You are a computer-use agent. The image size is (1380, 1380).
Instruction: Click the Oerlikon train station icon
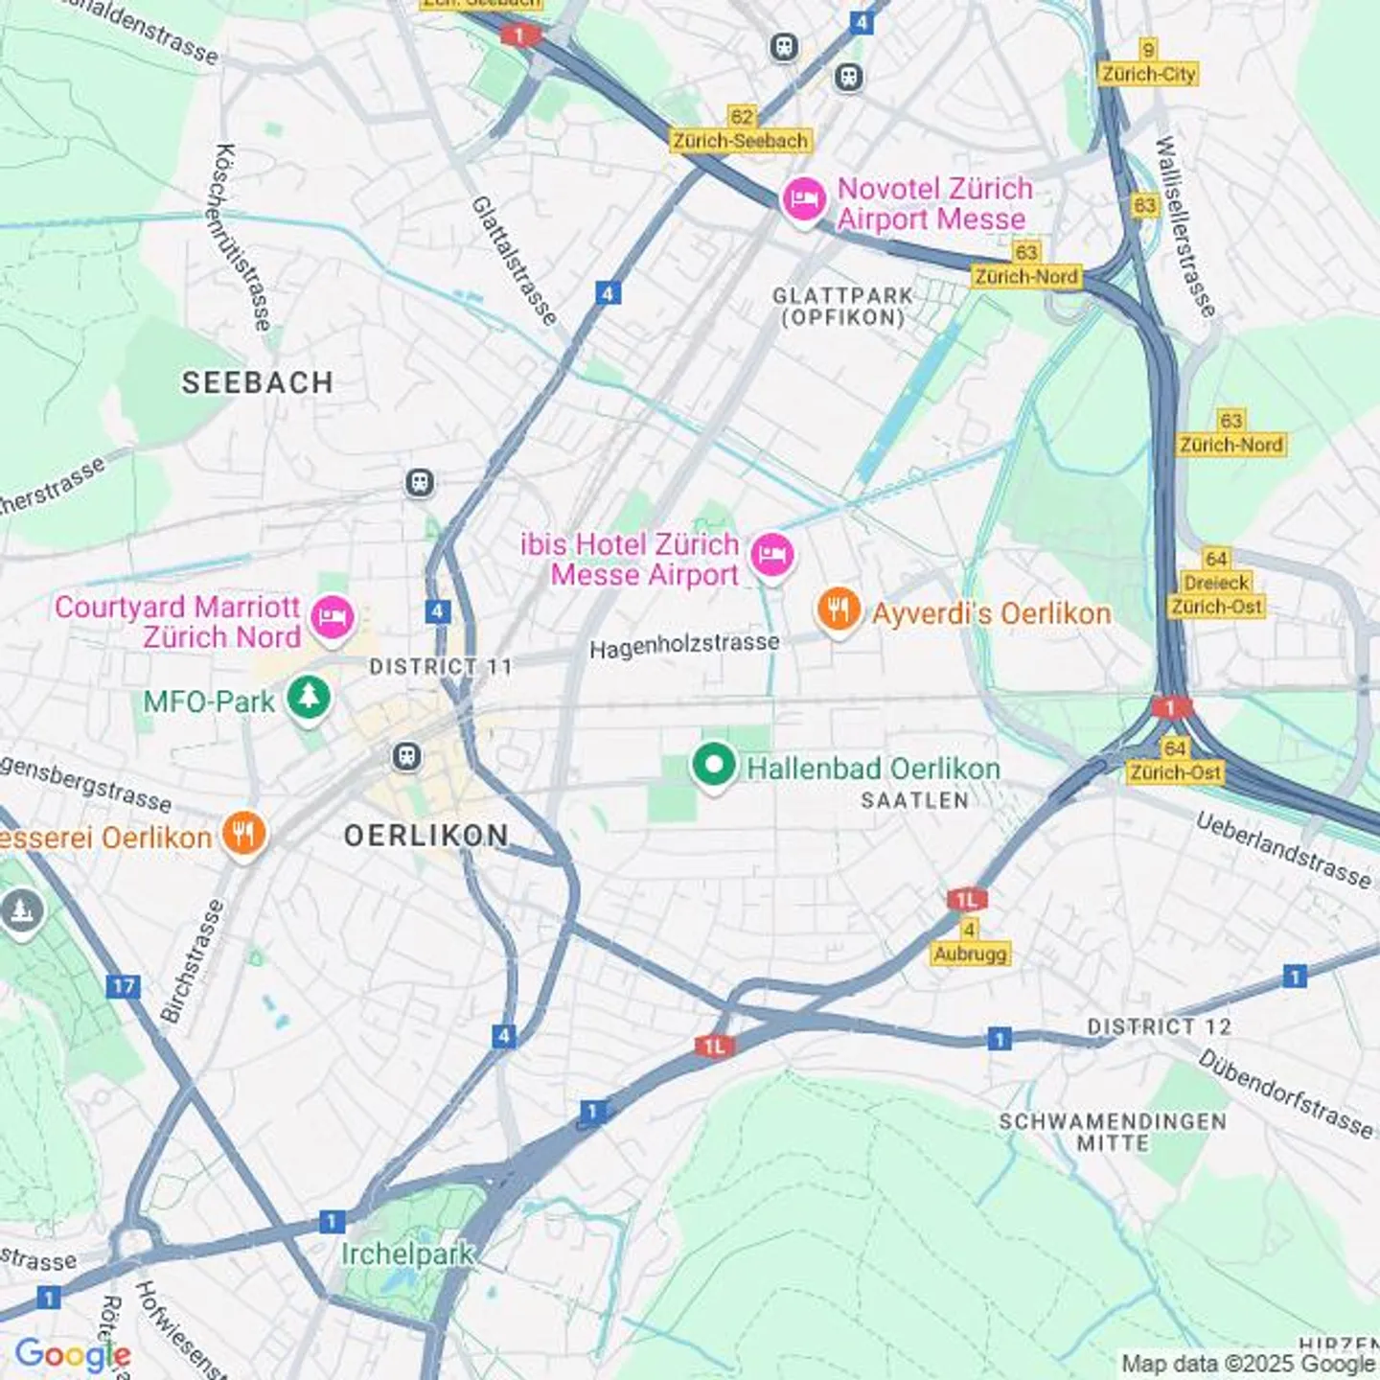[x=407, y=757]
